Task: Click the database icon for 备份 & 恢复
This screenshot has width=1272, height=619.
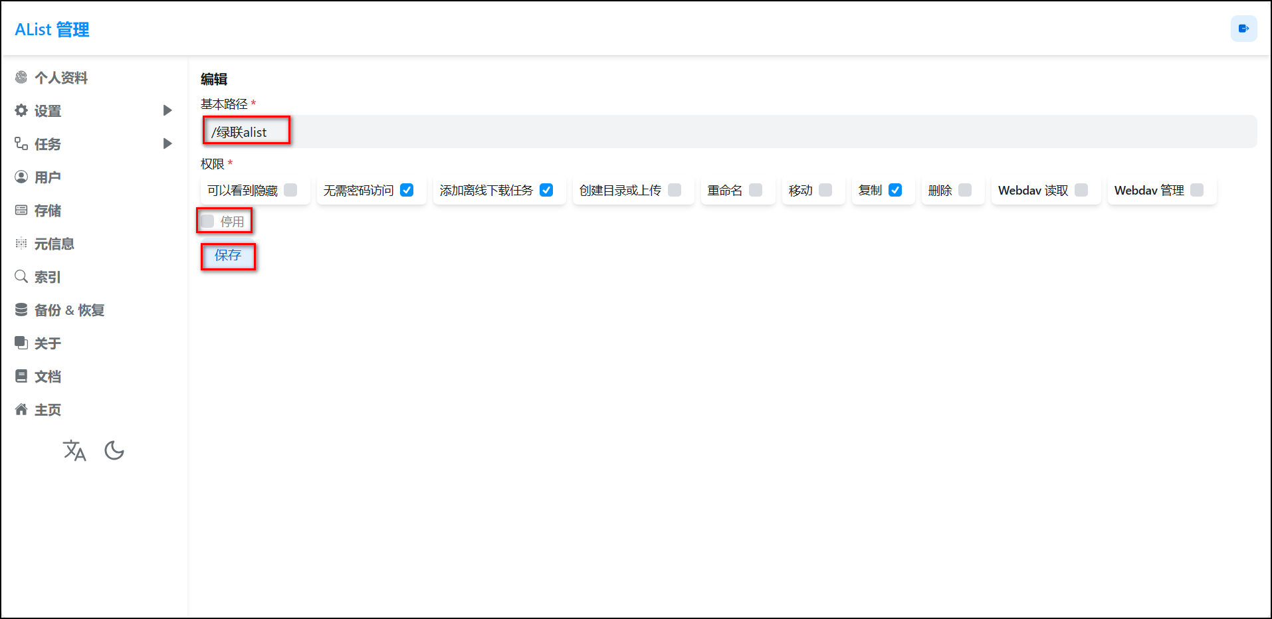Action: pos(21,310)
